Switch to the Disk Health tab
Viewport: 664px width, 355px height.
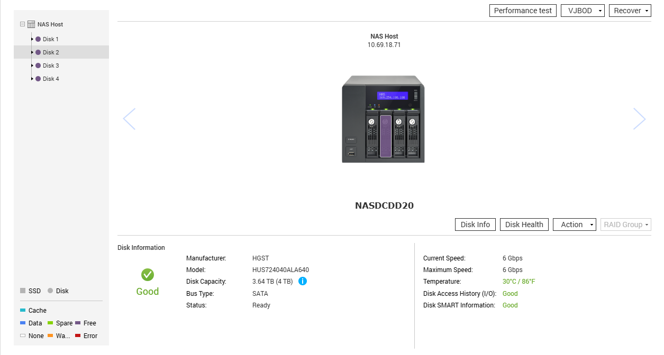[524, 224]
